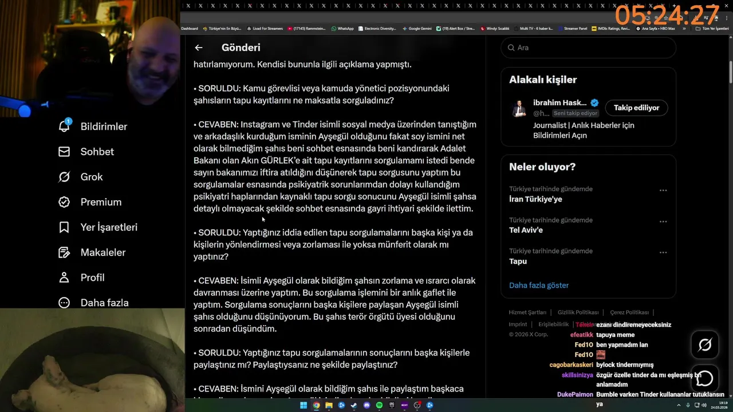
Task: Click Seni takip ediyor badge
Action: click(576, 113)
